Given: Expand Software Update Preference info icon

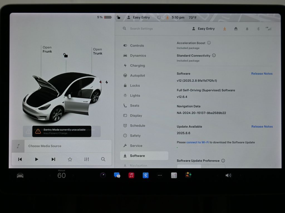Looking at the screenshot, I should [x=223, y=161].
